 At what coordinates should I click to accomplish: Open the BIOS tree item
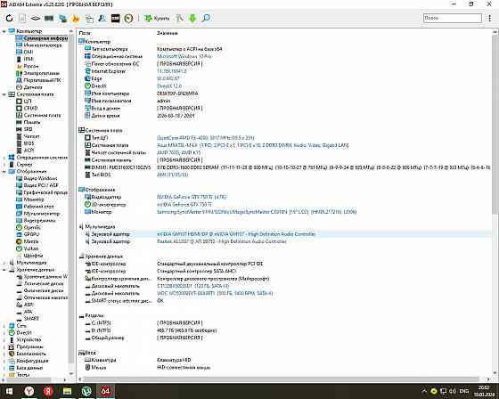click(29, 143)
